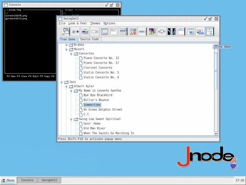Open the Look & Feel menu
This screenshot has width=246, height=185.
78,23
